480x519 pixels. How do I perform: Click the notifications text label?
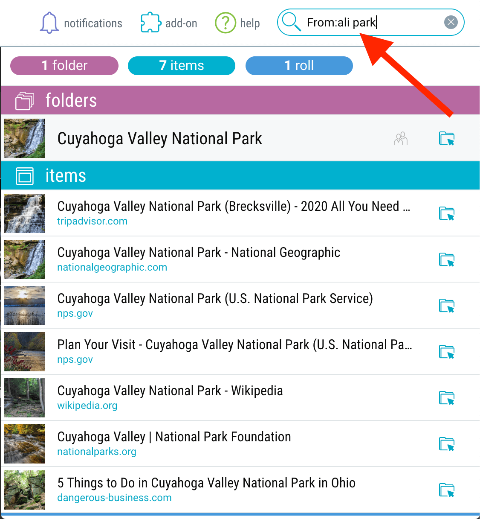point(93,23)
